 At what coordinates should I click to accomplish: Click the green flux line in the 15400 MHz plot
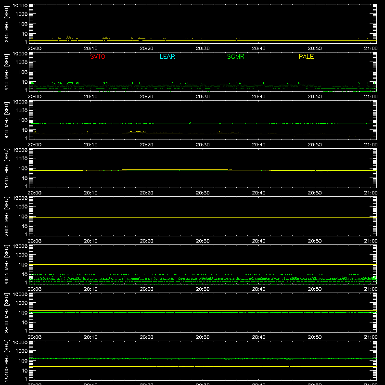pos(203,359)
